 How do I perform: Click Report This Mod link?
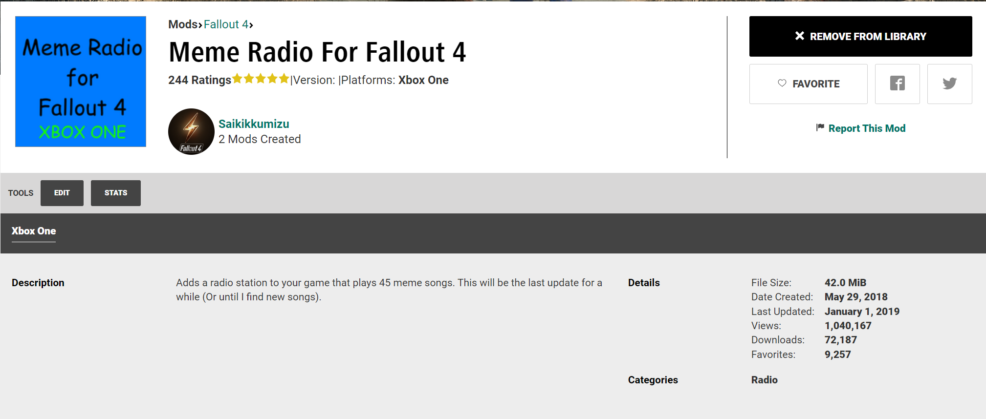point(867,128)
